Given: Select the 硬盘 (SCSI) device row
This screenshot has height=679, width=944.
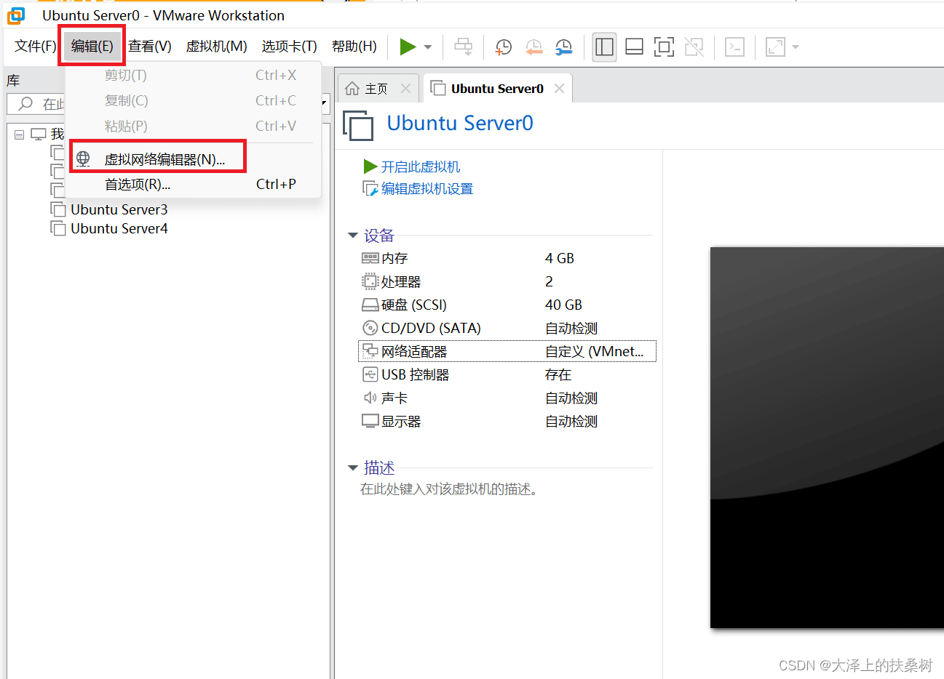Looking at the screenshot, I should point(507,305).
